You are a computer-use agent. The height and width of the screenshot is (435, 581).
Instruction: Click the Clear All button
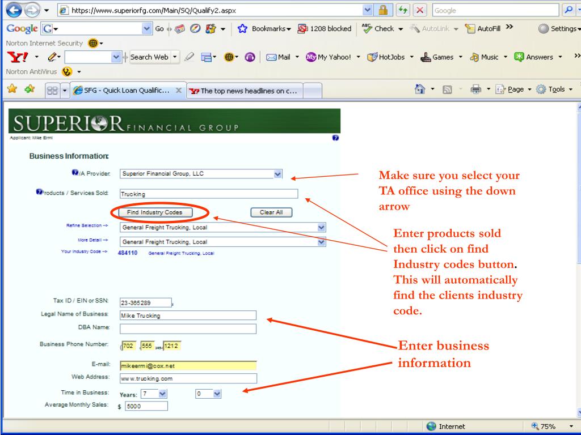pos(271,212)
